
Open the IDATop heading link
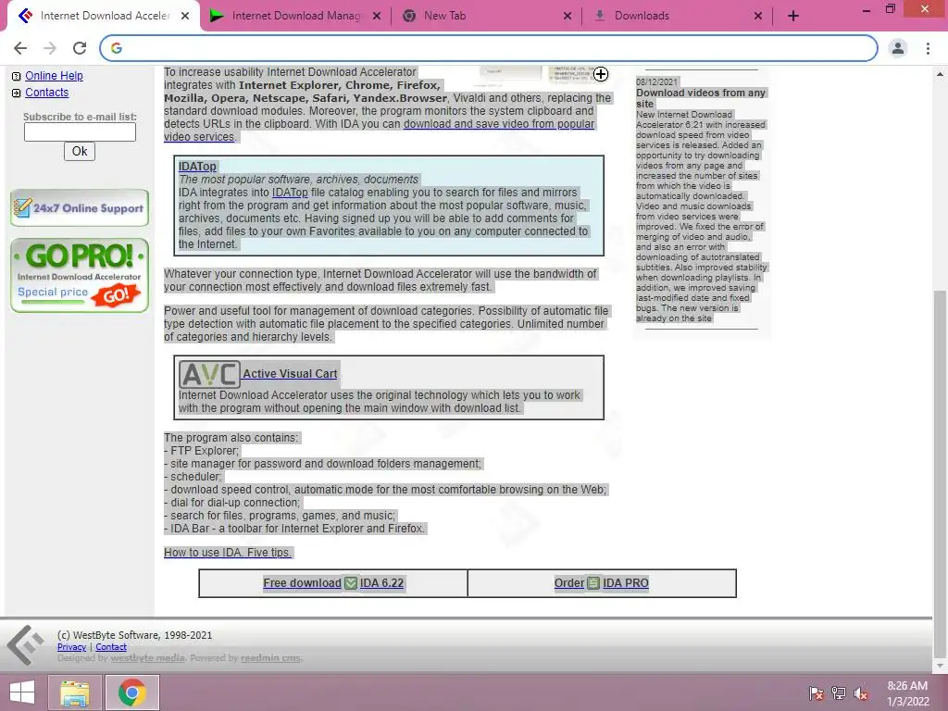pos(197,167)
